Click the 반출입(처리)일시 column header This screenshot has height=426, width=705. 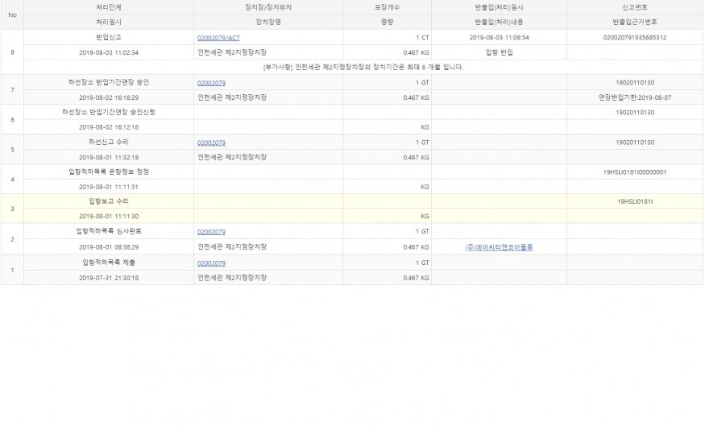pos(499,7)
